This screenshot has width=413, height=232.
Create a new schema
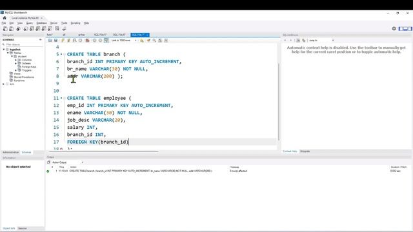[26, 29]
